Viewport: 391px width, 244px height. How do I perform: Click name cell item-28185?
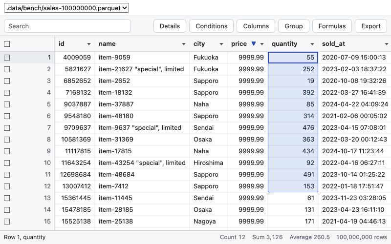coord(142,210)
